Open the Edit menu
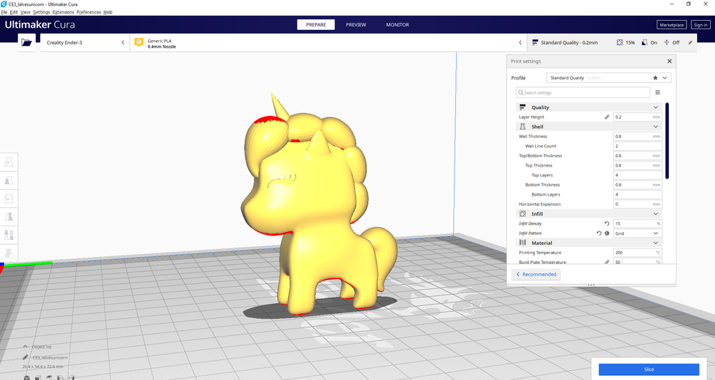715x380 pixels. click(x=14, y=12)
